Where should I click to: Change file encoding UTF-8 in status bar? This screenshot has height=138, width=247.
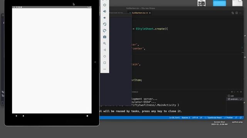click(x=195, y=118)
